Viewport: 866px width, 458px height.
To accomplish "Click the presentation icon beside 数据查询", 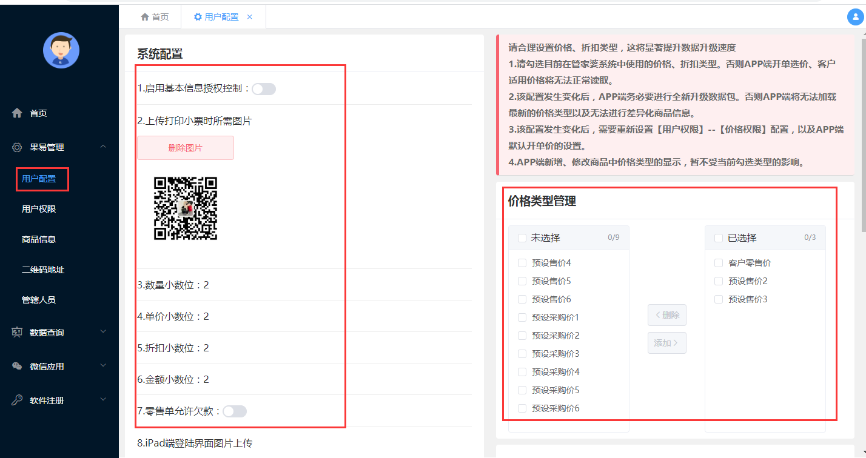I will point(17,332).
